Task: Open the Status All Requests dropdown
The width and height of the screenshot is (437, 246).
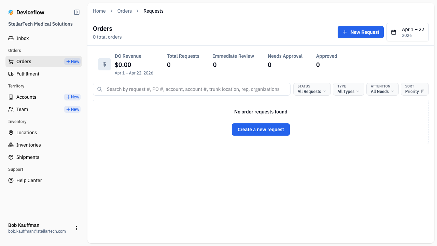Action: coord(312,89)
